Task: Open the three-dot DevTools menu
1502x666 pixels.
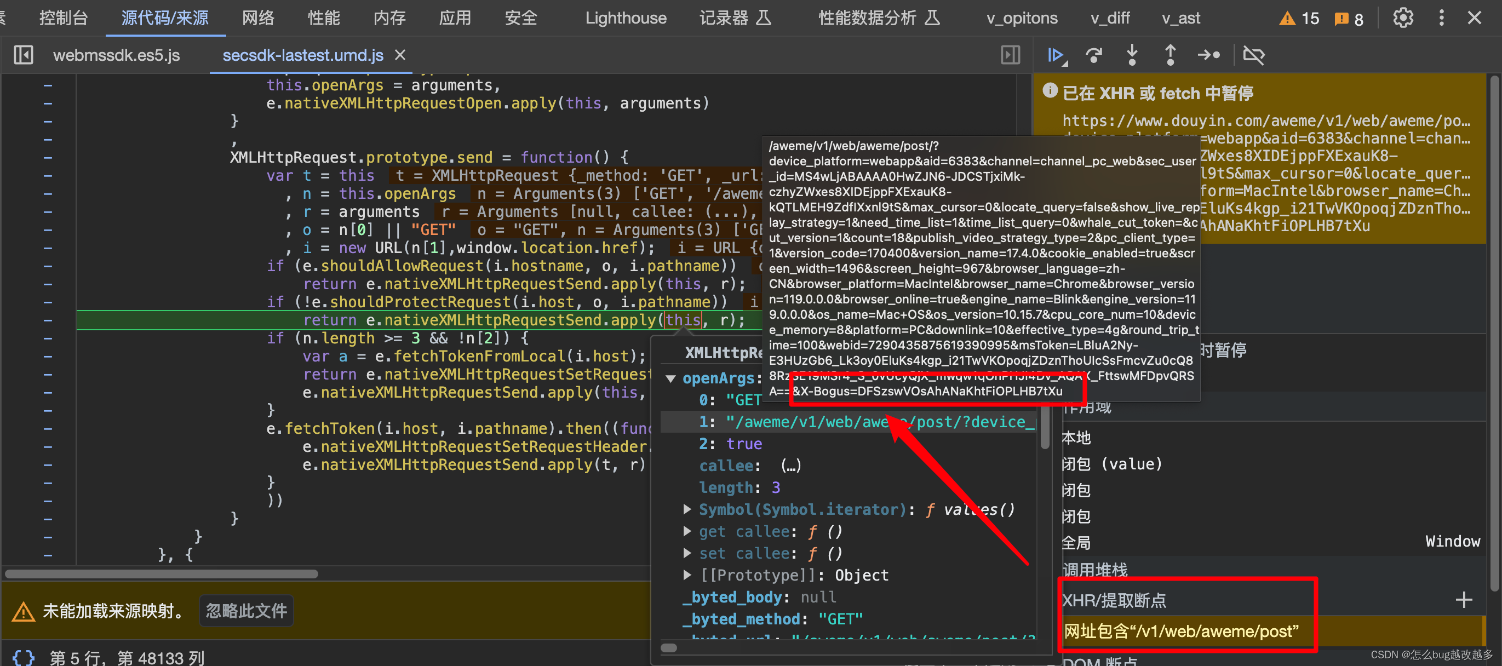Action: pos(1441,18)
